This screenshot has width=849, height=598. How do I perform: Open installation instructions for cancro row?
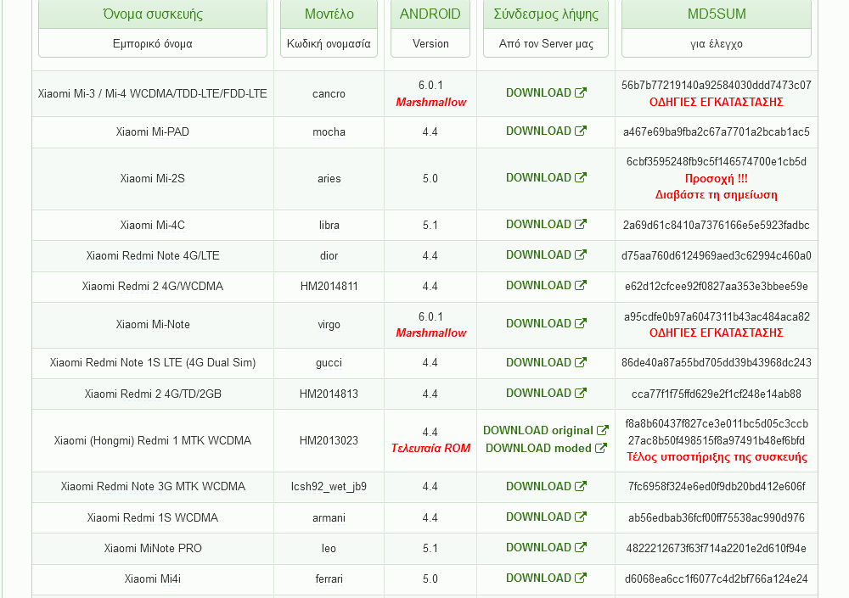(x=716, y=102)
